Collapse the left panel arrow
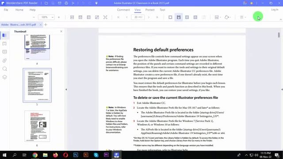This screenshot has width=283, height=159. 66,89
